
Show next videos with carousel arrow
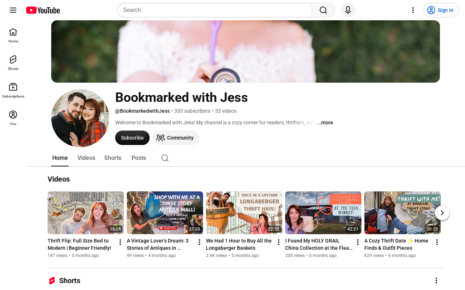(442, 213)
